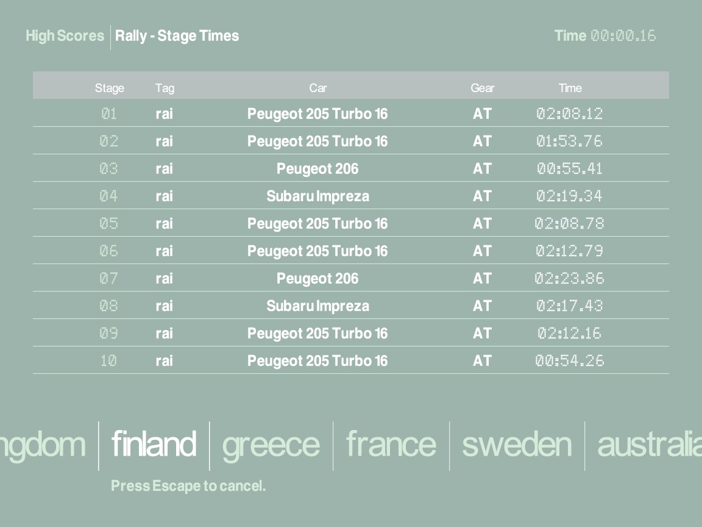Select the finland country tab
The image size is (702, 527).
(154, 444)
